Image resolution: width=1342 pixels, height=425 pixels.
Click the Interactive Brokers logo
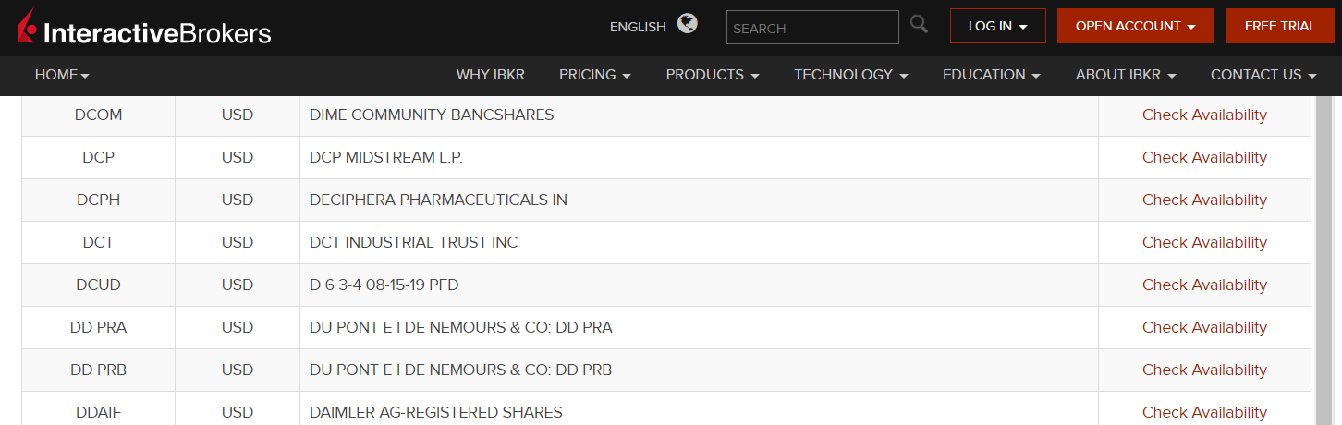(x=144, y=29)
